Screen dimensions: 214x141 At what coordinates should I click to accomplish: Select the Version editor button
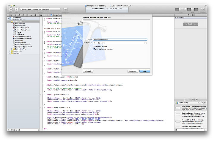click(x=184, y=9)
